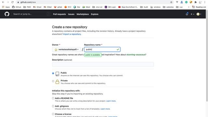Open the Github bookmark

17,7
